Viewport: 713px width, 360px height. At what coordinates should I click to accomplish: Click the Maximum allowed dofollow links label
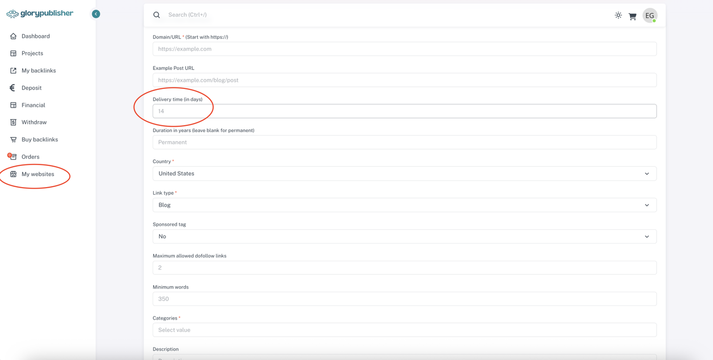click(189, 256)
